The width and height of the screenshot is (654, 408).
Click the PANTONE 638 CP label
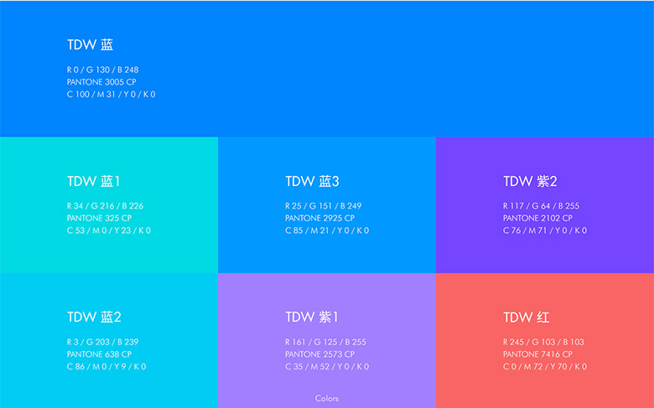click(99, 354)
